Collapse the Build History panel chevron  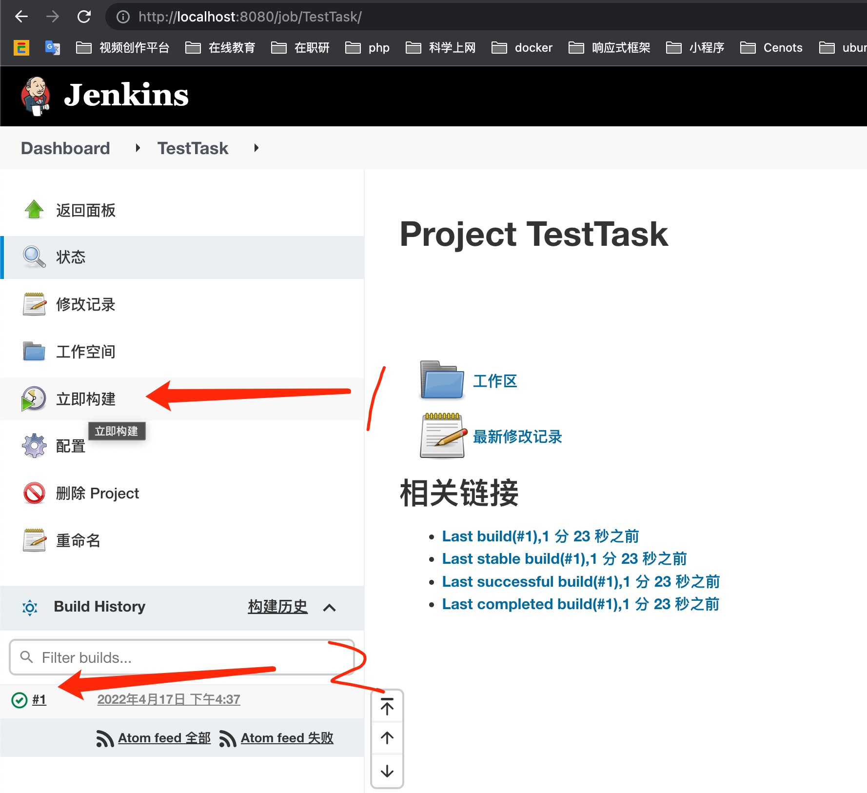330,608
